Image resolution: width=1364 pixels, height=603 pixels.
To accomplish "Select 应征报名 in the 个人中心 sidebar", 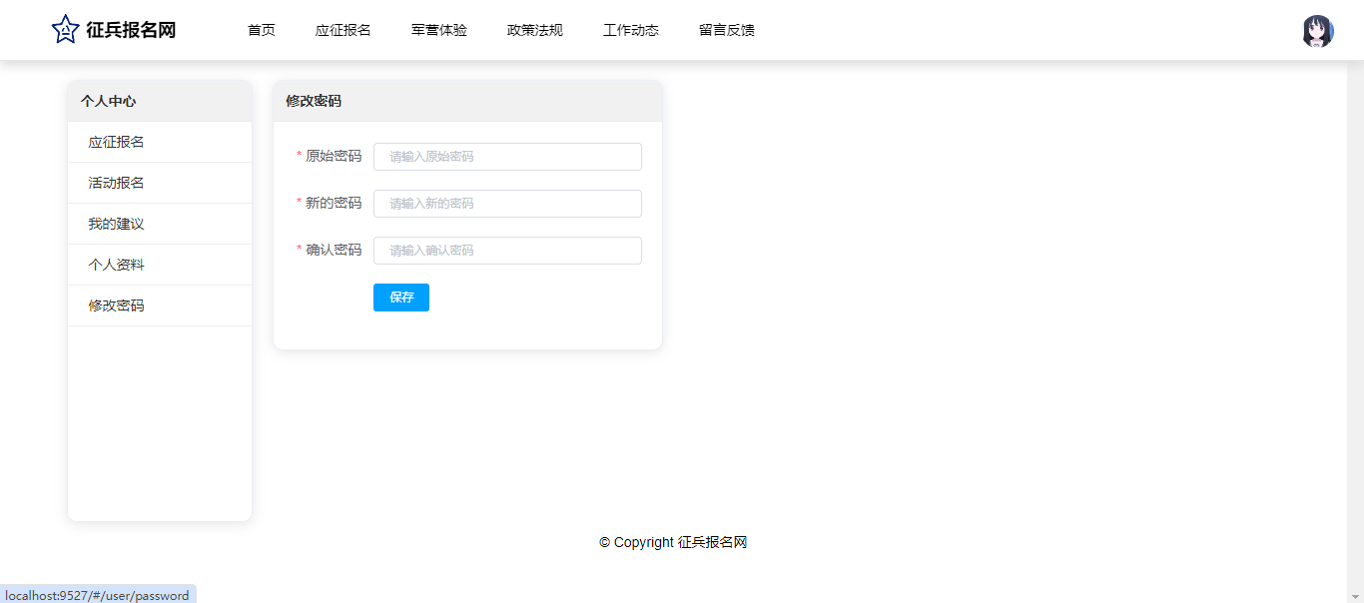I will [x=160, y=142].
